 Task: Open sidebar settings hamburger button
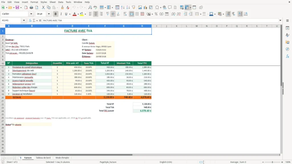click(287, 20)
